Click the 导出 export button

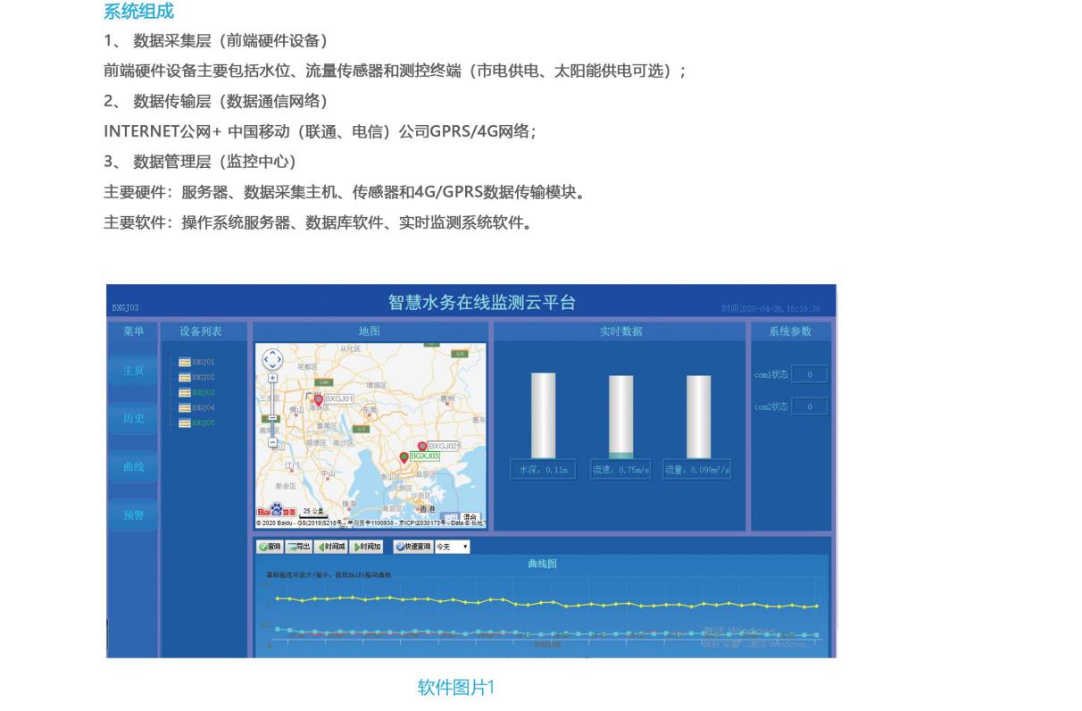[x=299, y=547]
